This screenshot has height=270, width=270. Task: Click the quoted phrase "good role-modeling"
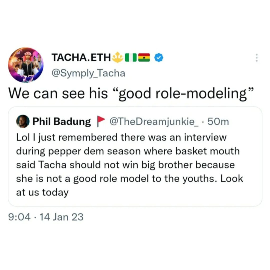coord(183,93)
